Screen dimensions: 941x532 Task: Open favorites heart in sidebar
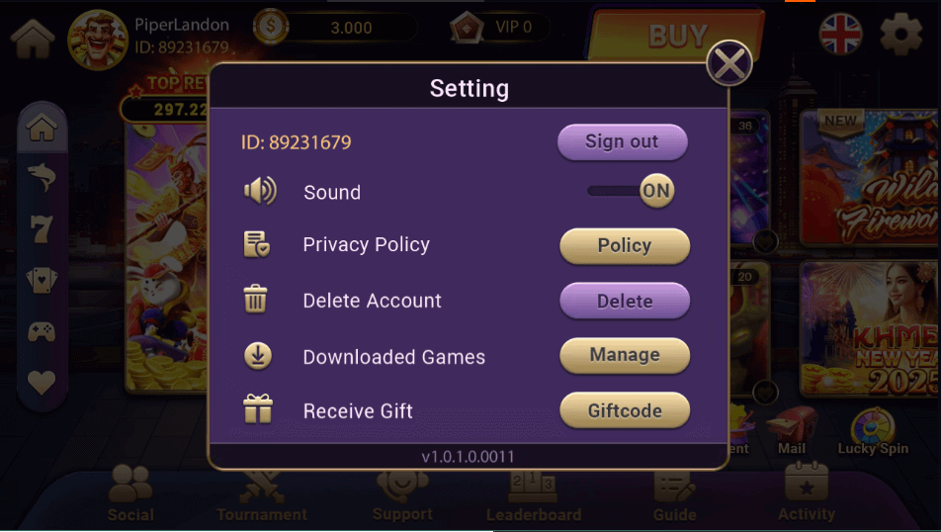coord(42,383)
